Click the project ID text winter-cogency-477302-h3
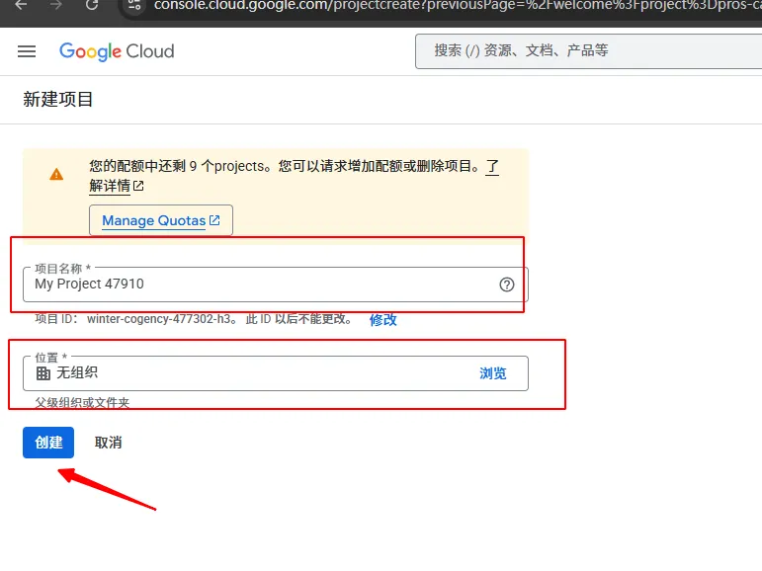762x571 pixels. [162, 319]
